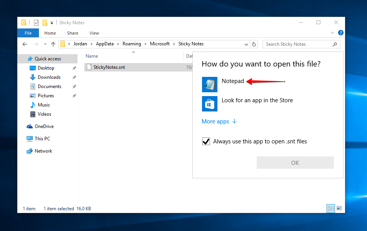Choose Look for an app in the Store
Screen dimensions: 367x231
257,100
